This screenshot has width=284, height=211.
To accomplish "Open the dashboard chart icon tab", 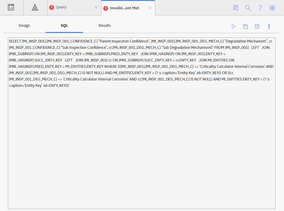I will tap(11, 8).
